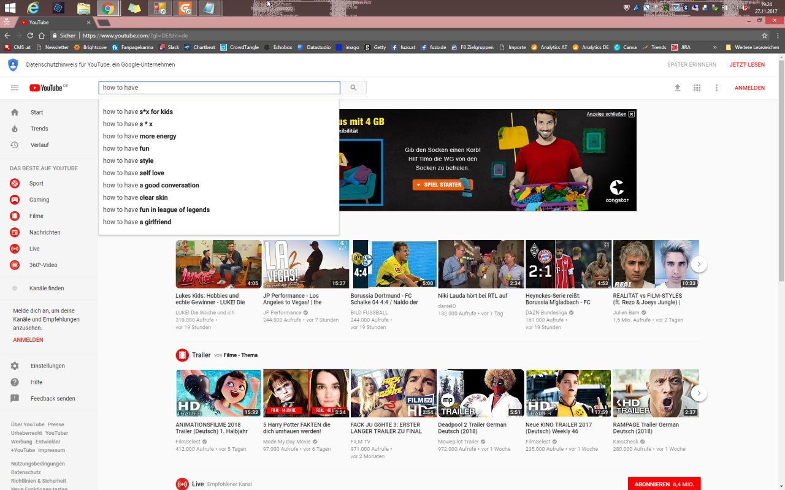The height and width of the screenshot is (490, 785).
Task: Open the Nutzungsbedingungen footer link
Action: click(38, 464)
